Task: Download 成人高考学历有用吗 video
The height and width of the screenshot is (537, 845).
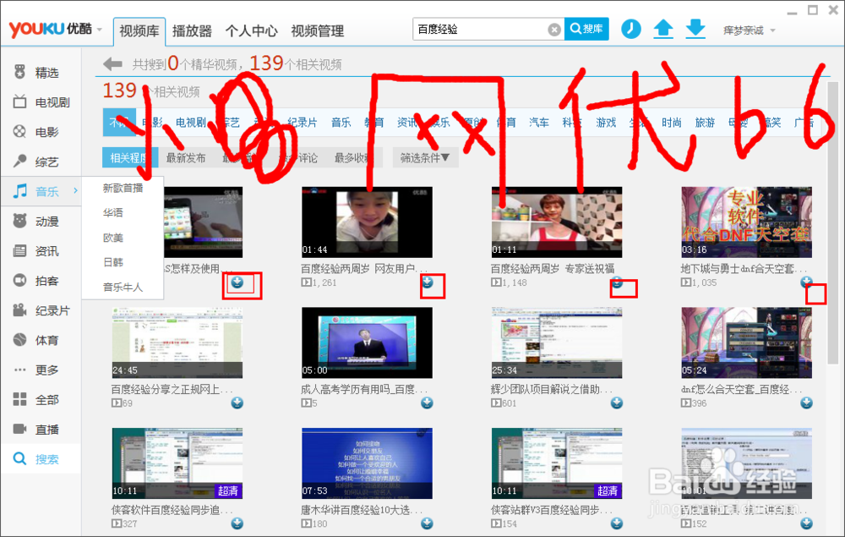Action: click(428, 403)
